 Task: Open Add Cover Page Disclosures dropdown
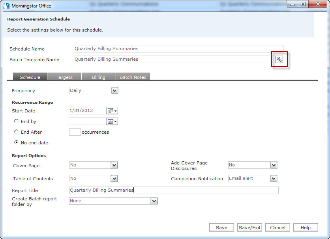tap(274, 165)
